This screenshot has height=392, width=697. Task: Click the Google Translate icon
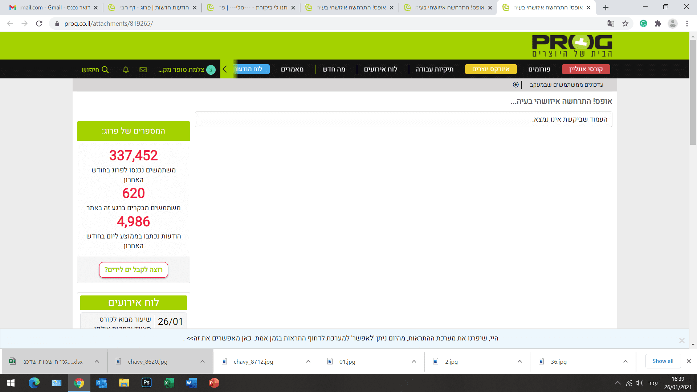(611, 24)
